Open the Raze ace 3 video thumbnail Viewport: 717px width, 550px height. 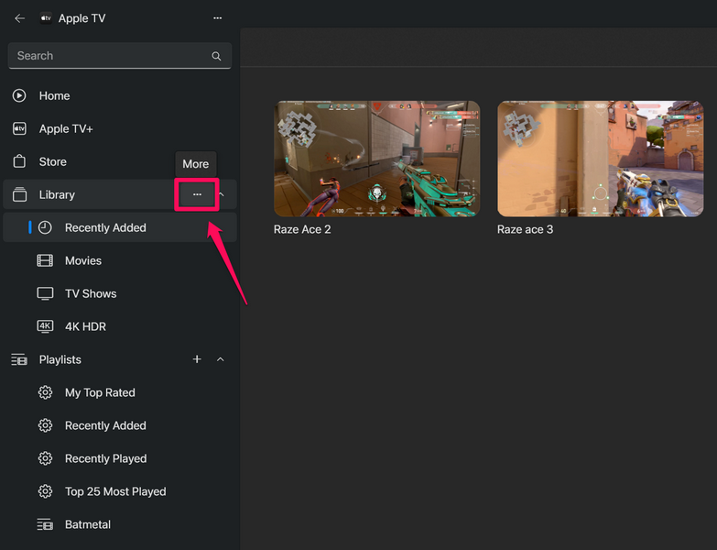pos(600,159)
